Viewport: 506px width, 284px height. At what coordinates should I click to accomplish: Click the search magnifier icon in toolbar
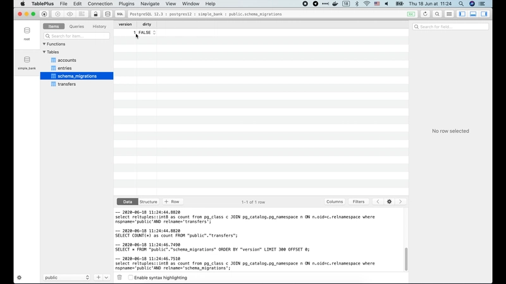click(437, 14)
